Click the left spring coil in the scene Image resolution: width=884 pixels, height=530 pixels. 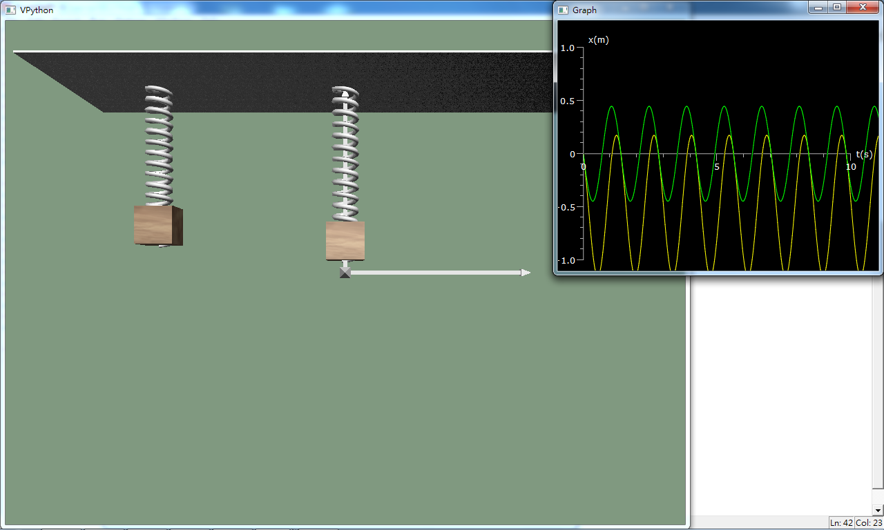(x=159, y=146)
